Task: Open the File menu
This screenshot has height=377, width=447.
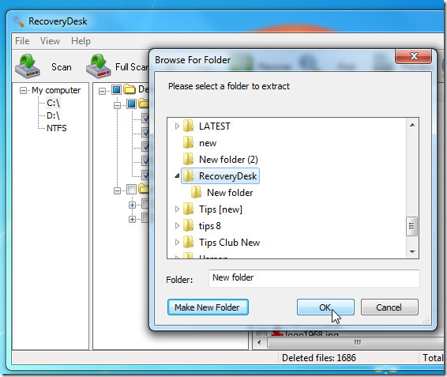Action: tap(22, 41)
